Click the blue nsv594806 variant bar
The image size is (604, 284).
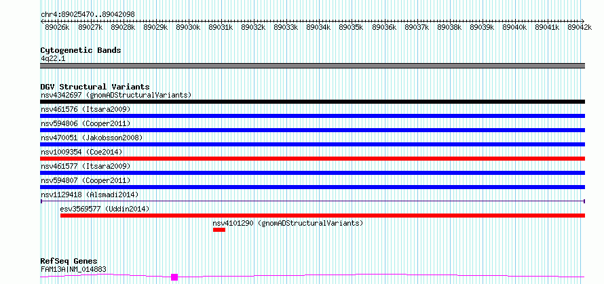click(312, 130)
